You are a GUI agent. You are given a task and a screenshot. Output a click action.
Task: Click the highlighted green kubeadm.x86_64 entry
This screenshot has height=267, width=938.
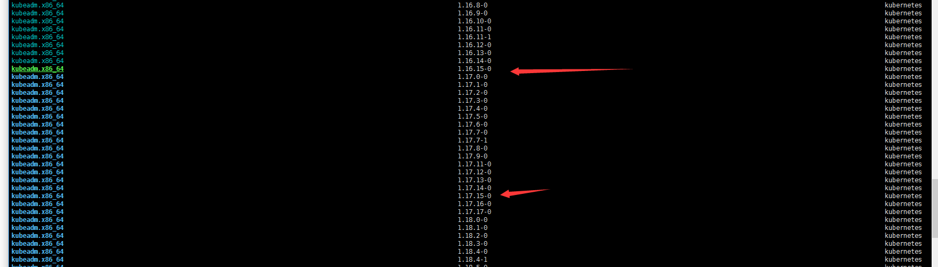click(38, 69)
